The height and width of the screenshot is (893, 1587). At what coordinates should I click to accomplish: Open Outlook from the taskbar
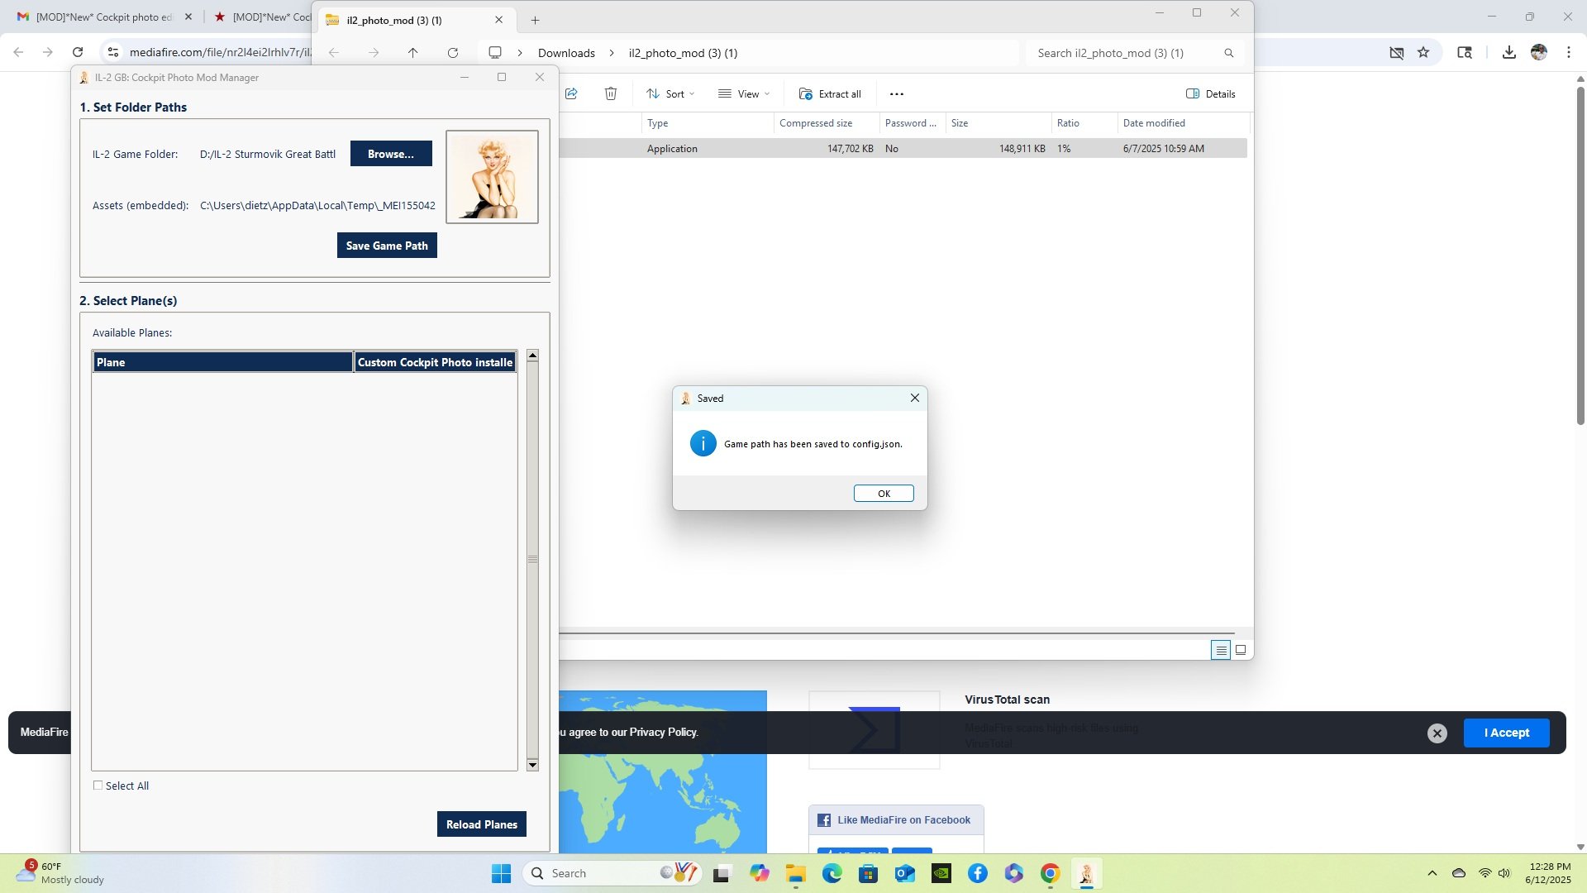coord(904,873)
